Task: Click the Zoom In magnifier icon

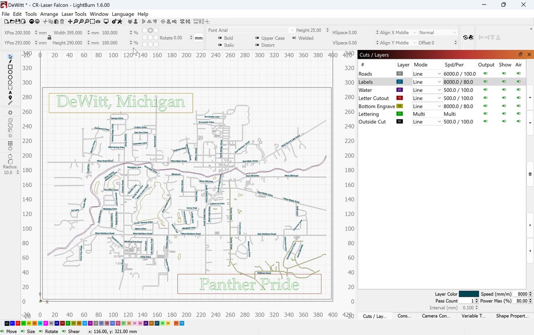Action: 81,22
